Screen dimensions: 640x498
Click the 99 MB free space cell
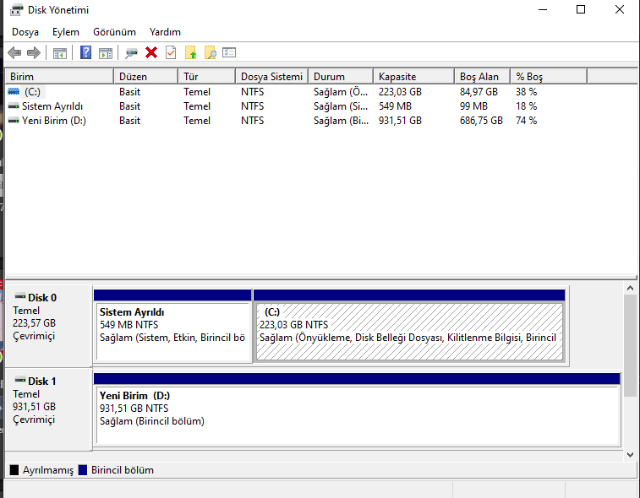(x=473, y=106)
